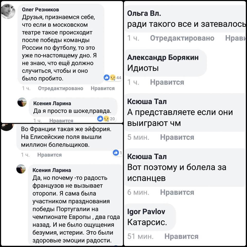The image size is (247, 247).
Task: Like Igor Pavlov's 'Катарсис' comment
Action: coord(181,236)
